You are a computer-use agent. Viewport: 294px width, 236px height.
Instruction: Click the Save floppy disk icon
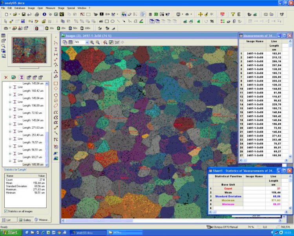pyautogui.click(x=24, y=14)
